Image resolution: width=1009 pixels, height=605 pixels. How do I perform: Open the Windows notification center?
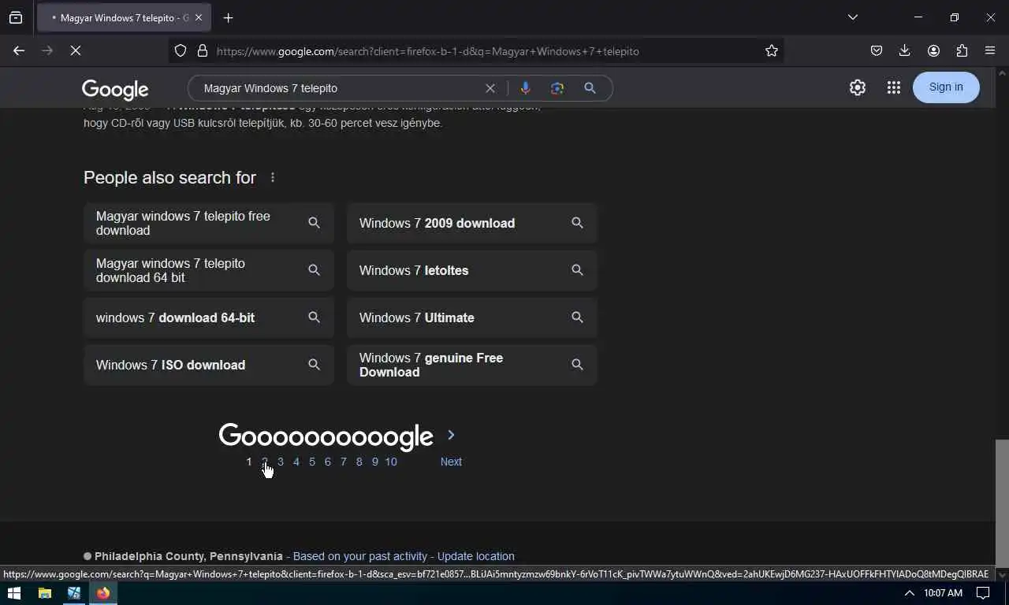(x=983, y=593)
